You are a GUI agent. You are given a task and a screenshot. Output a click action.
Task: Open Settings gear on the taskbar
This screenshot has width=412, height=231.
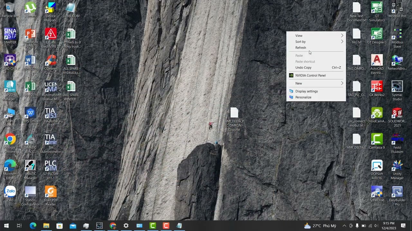(x=126, y=226)
